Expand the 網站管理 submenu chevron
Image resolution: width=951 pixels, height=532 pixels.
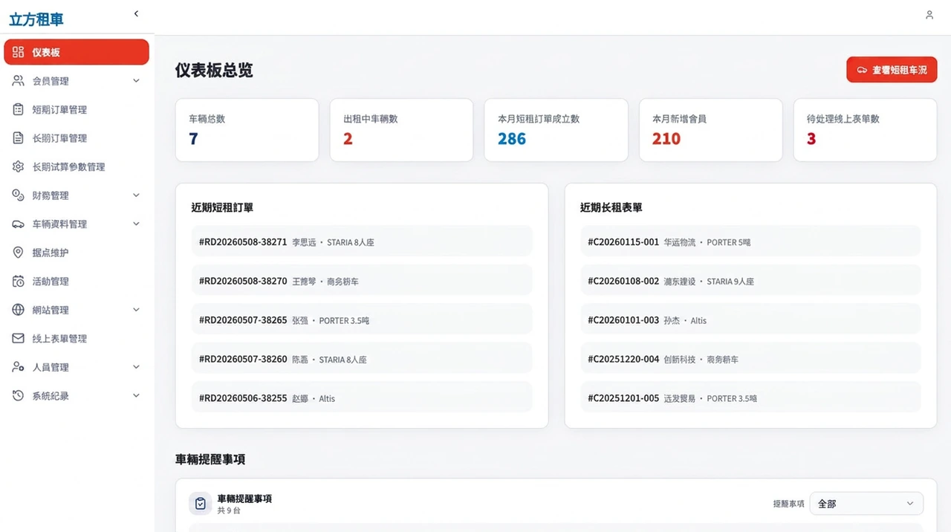(136, 310)
